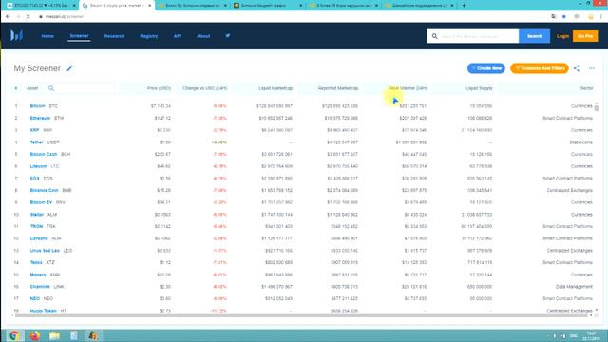Open the Litecoin asset link

tap(38, 166)
